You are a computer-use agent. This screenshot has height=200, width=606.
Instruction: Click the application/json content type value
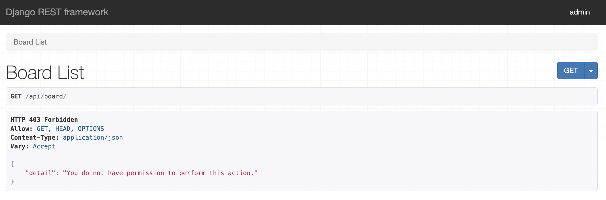coord(93,138)
